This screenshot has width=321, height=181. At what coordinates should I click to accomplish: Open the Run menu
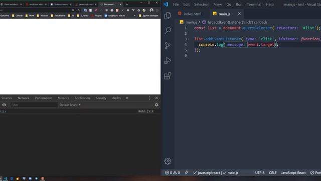pyautogui.click(x=239, y=5)
